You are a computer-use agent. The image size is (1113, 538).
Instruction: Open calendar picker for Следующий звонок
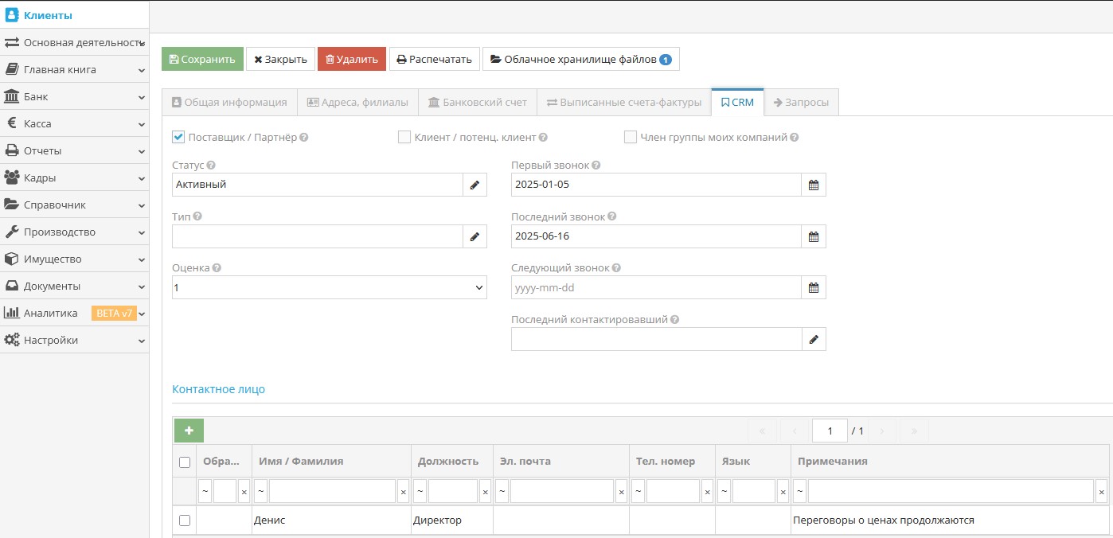click(x=814, y=287)
